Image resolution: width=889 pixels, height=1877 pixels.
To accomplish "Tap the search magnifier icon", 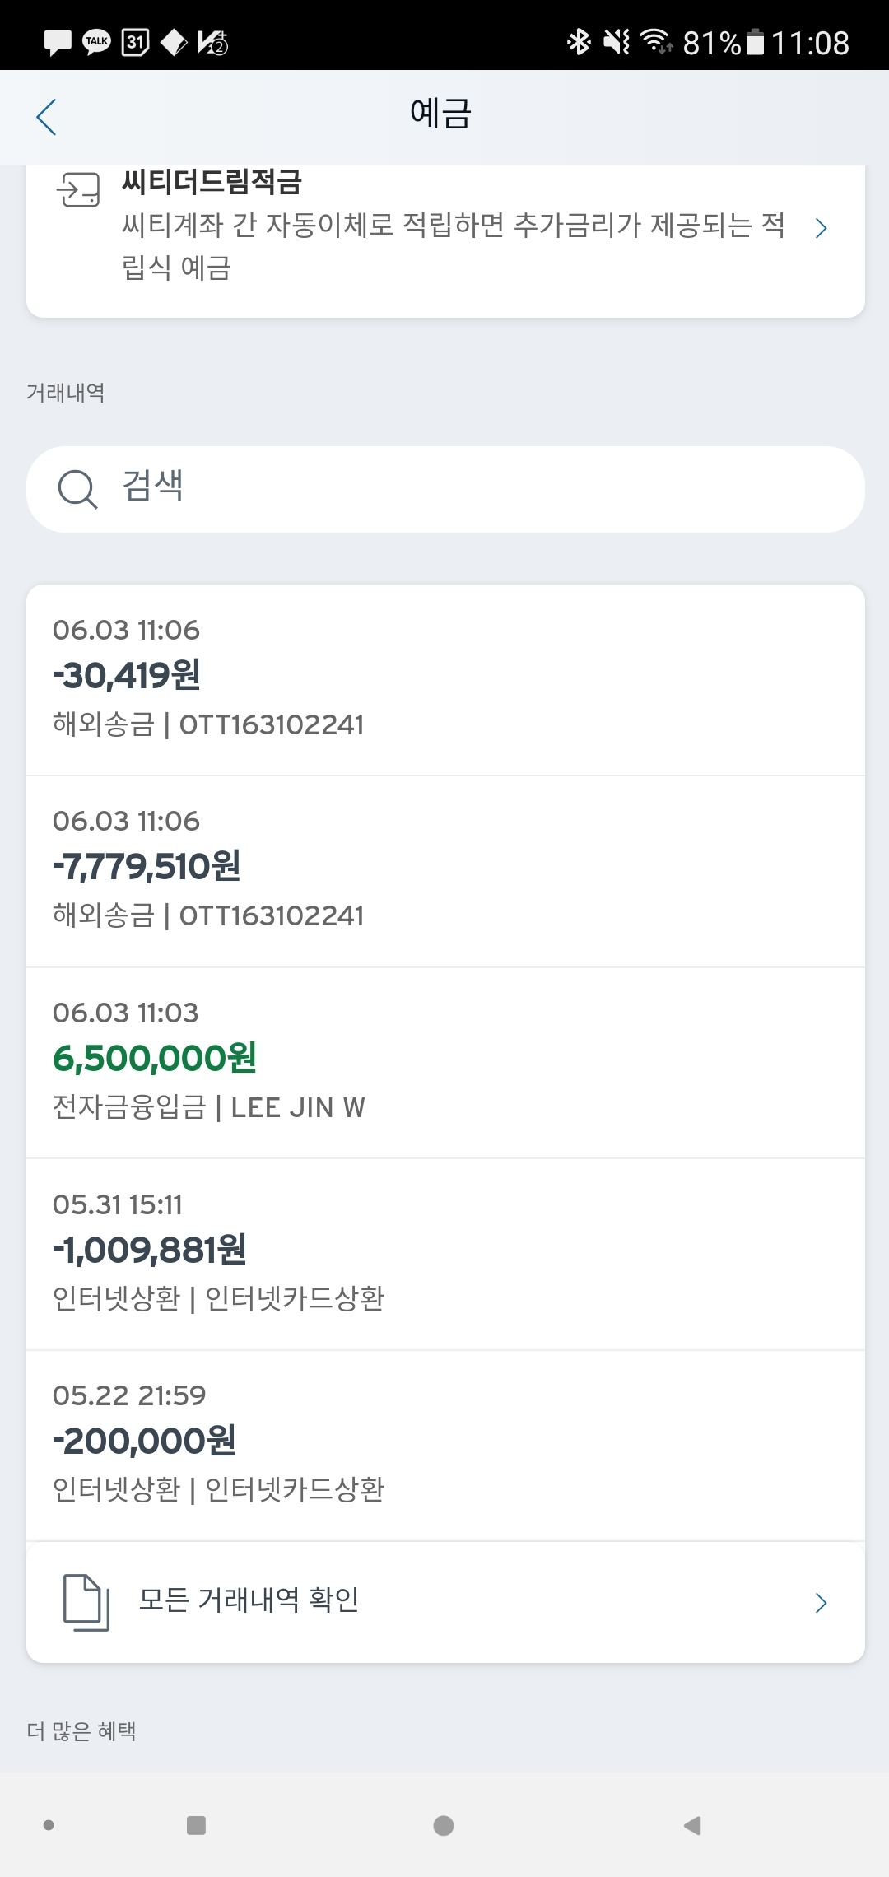I will coord(77,489).
